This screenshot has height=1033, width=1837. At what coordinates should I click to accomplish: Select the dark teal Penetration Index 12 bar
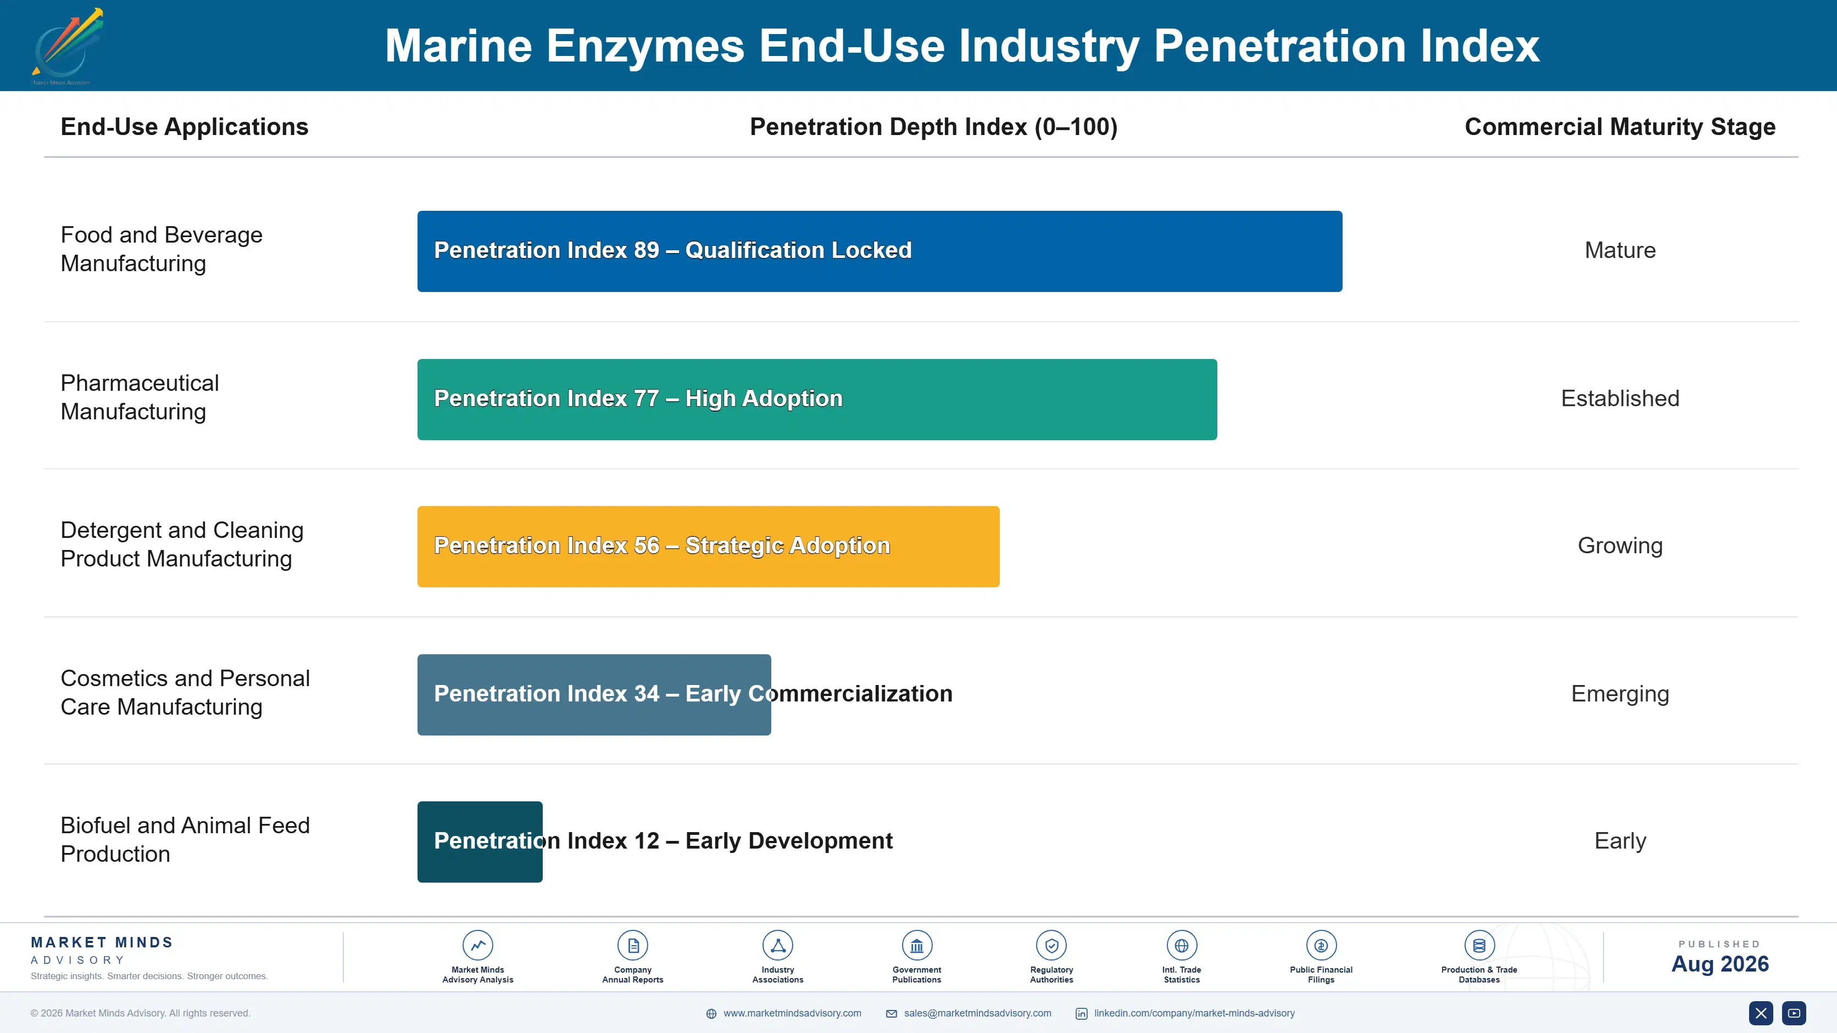tap(480, 842)
